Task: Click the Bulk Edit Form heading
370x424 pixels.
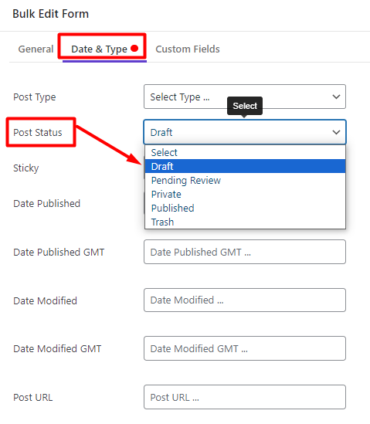Action: point(50,14)
